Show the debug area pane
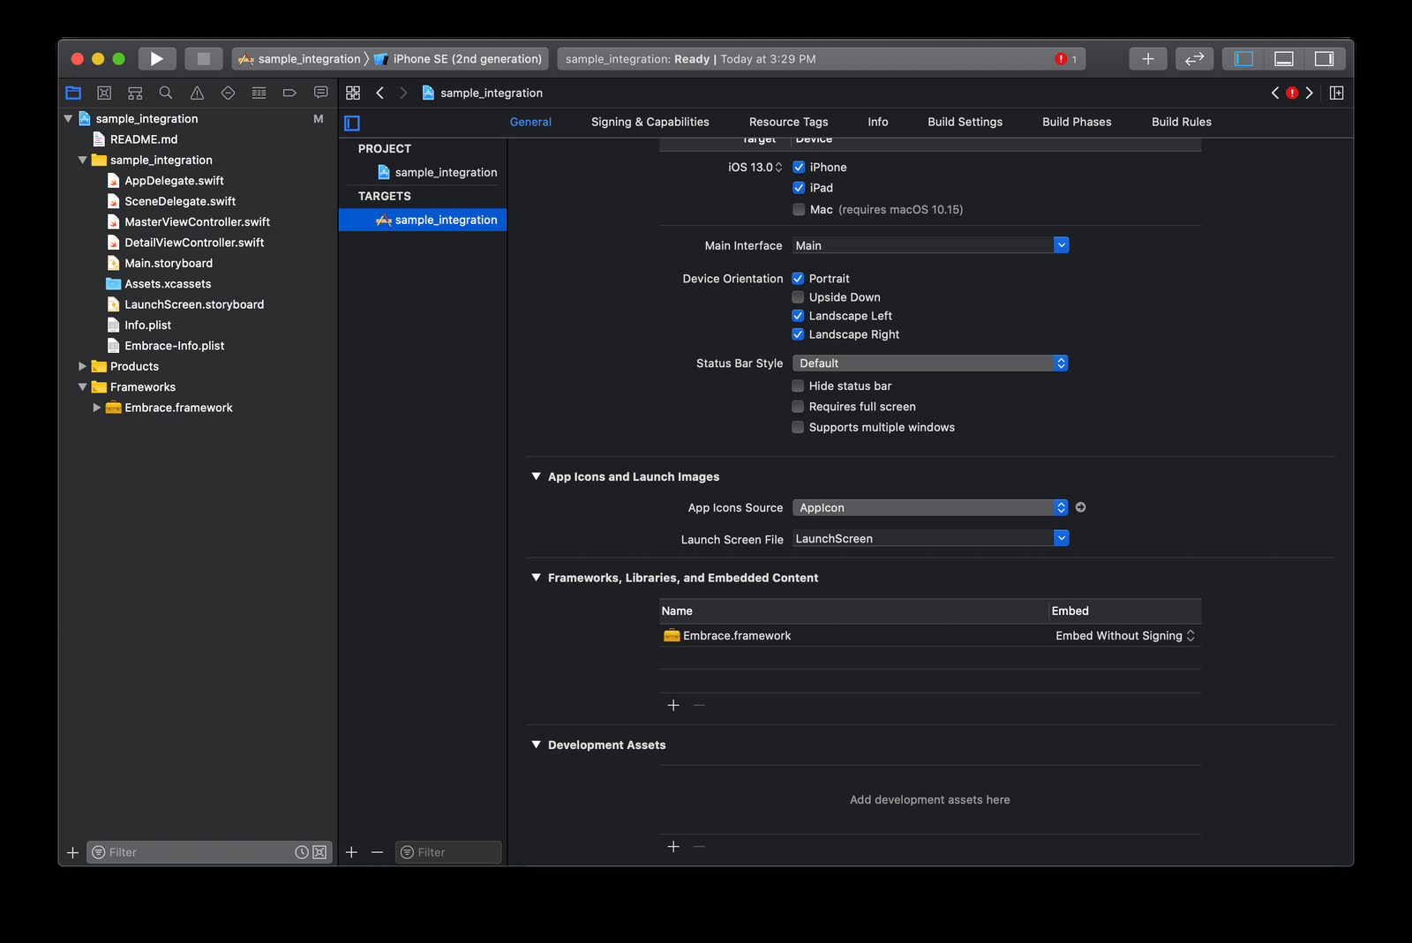This screenshot has height=943, width=1412. (x=1284, y=59)
